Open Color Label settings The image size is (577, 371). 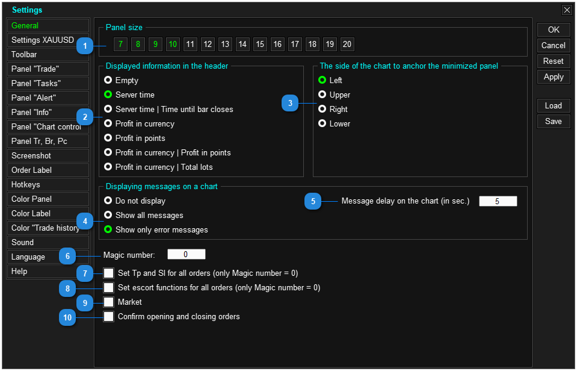pos(48,213)
